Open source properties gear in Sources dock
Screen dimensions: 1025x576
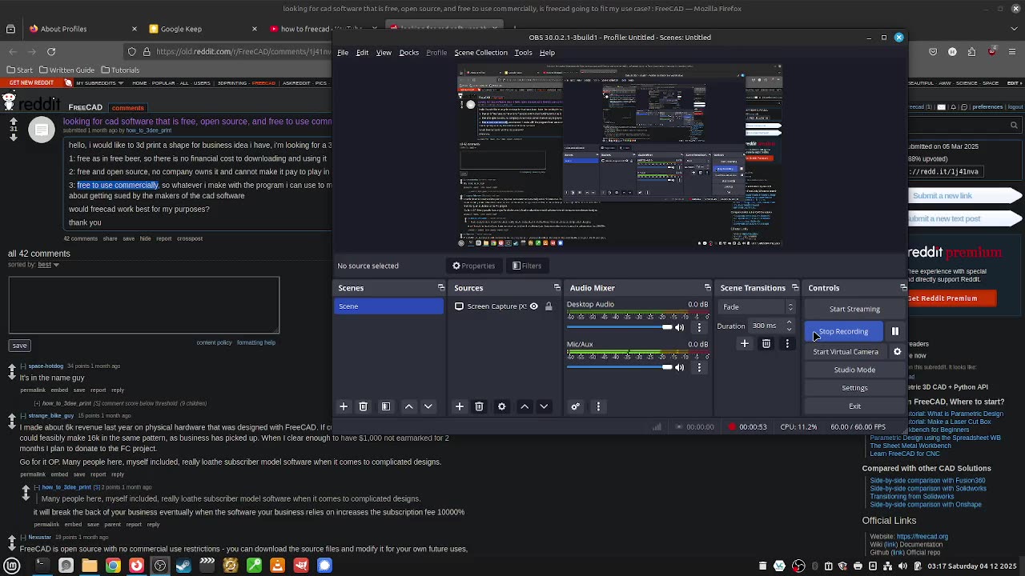click(502, 406)
